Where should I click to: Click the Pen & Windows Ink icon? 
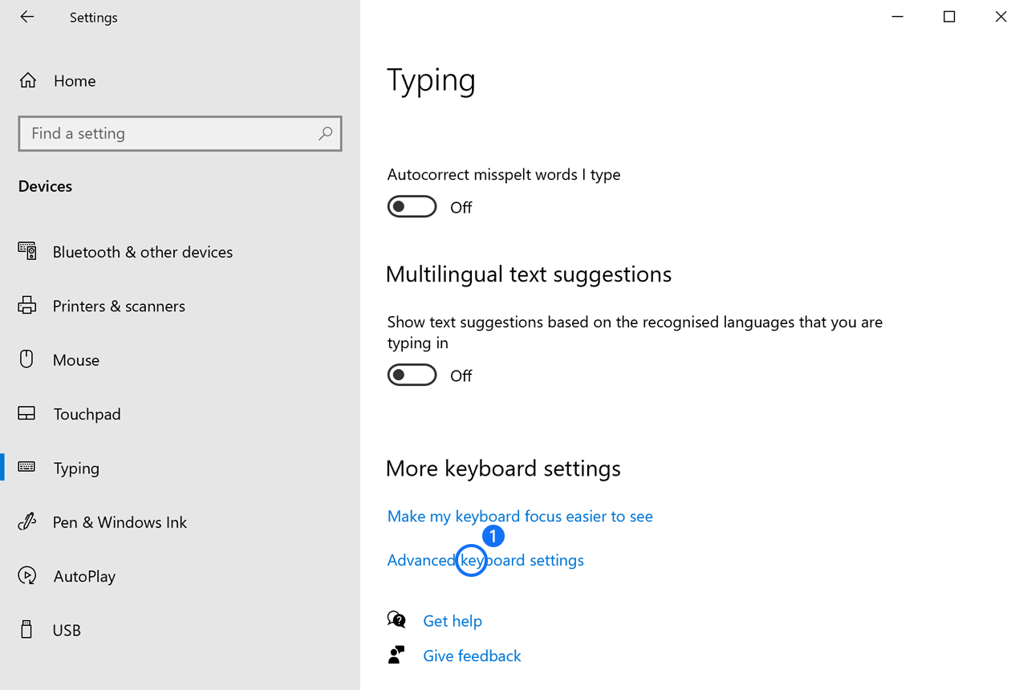(27, 522)
